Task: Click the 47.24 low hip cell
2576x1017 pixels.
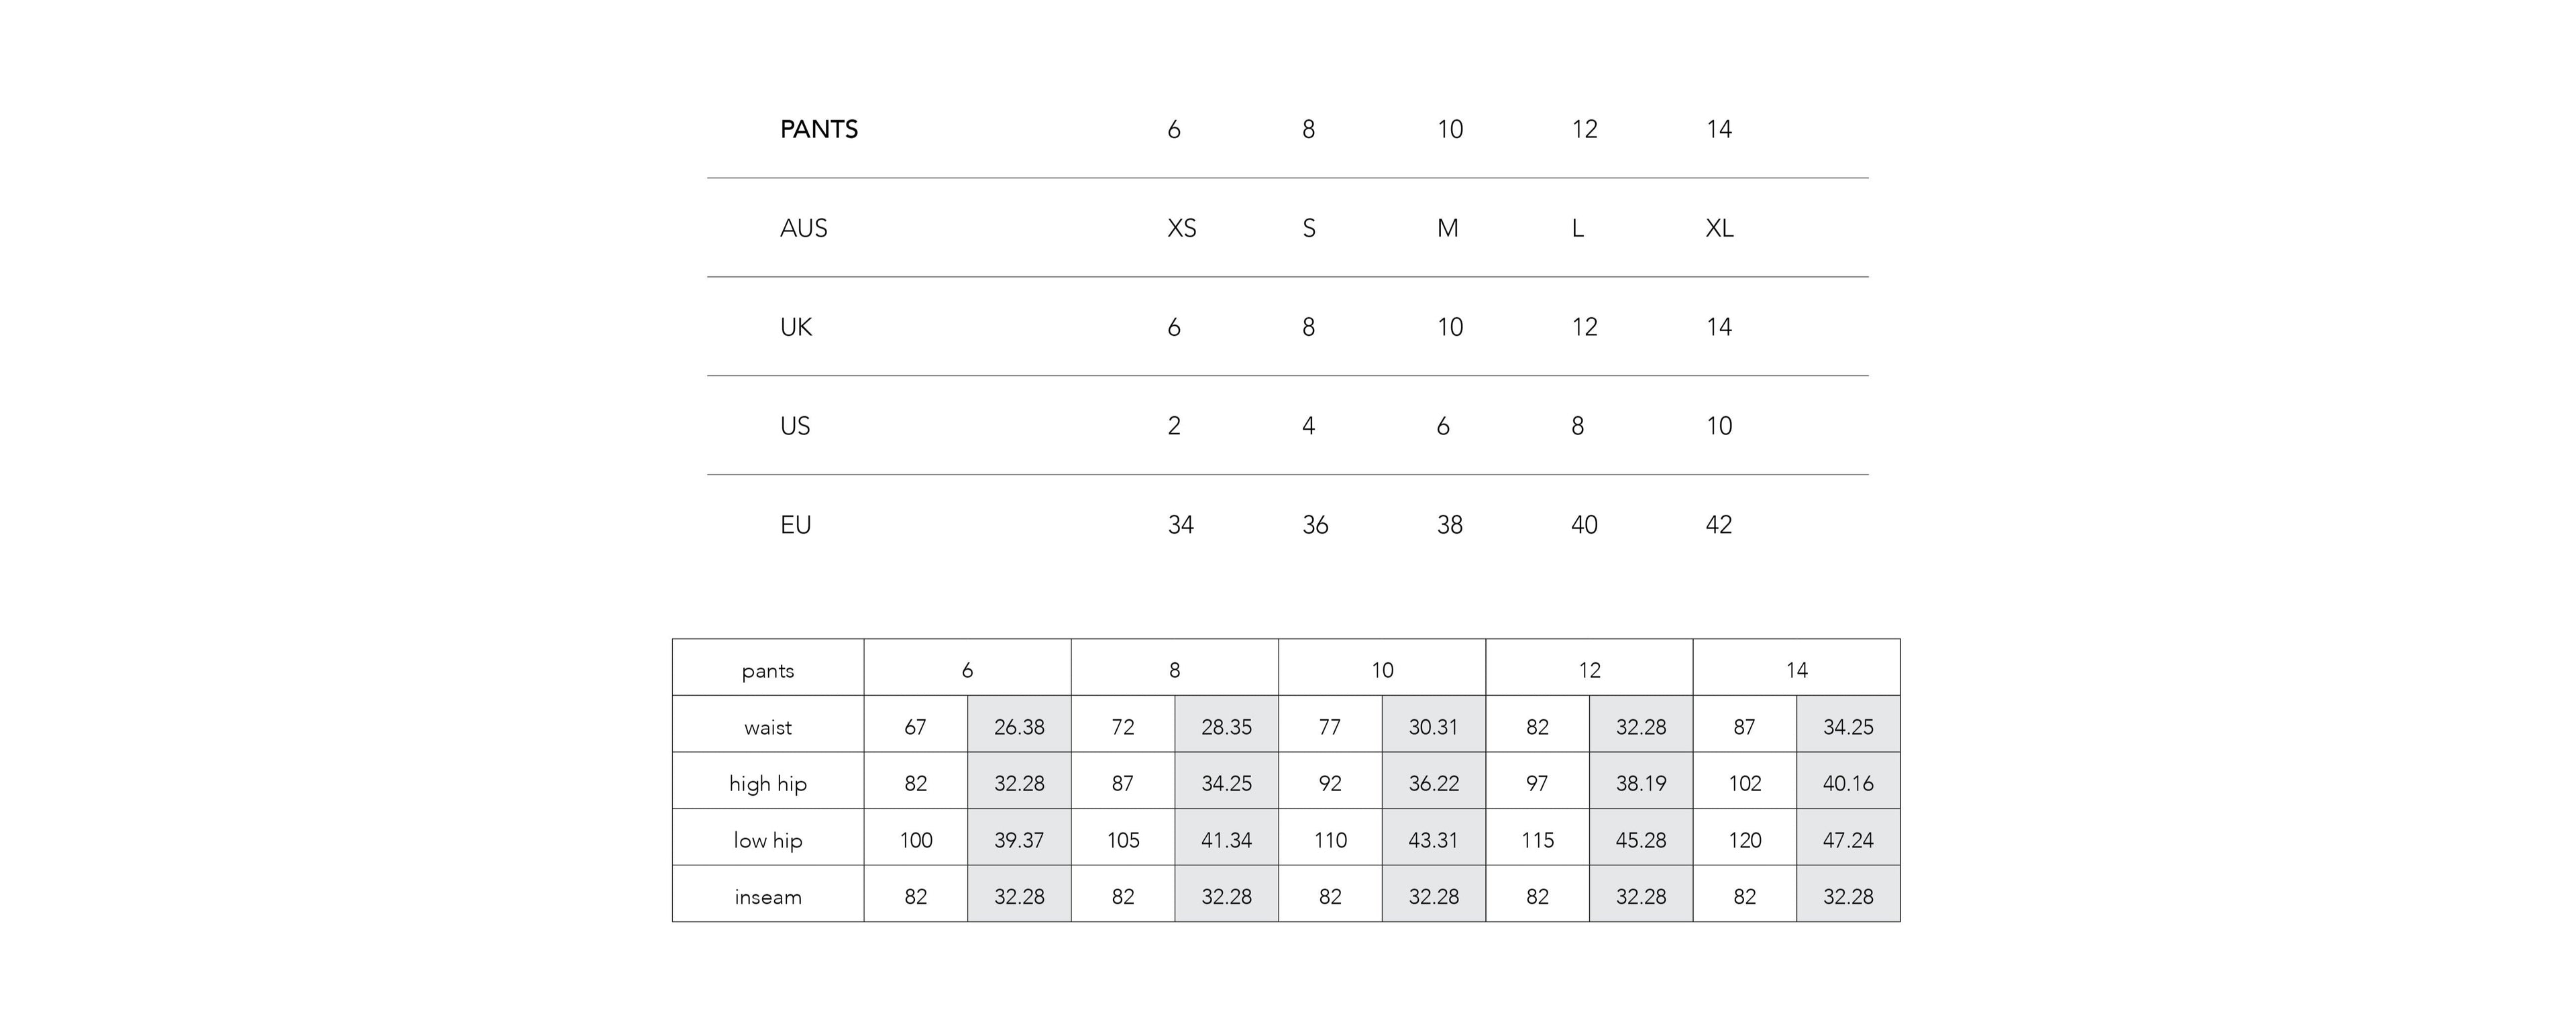Action: point(1848,837)
